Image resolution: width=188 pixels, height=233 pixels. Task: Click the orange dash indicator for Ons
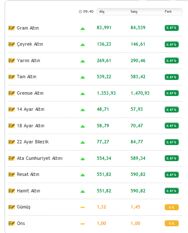(x=82, y=224)
